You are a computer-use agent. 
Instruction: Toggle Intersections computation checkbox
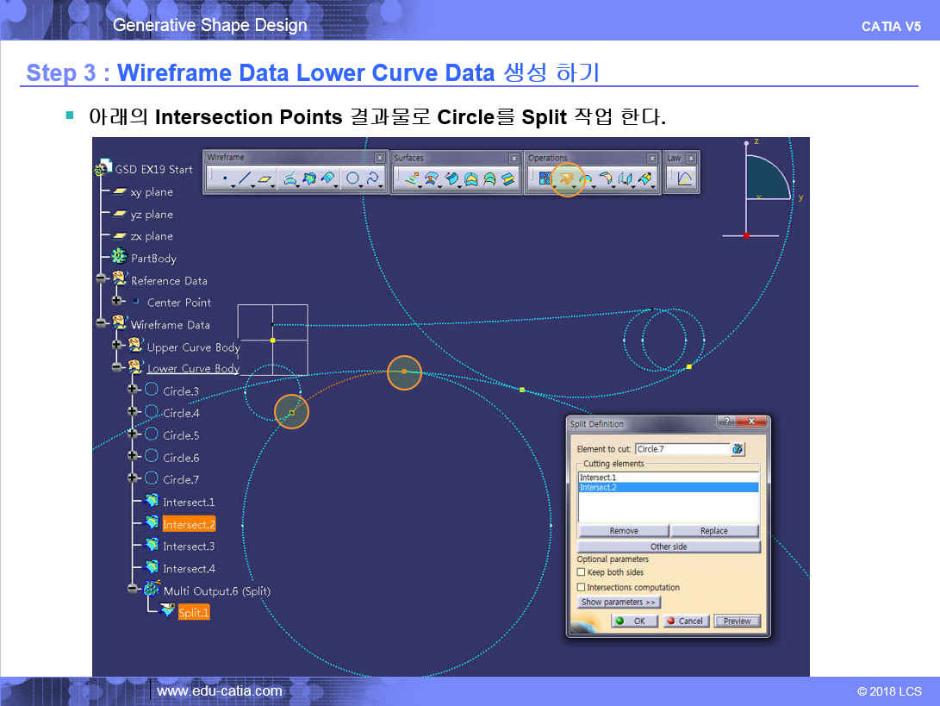coord(582,588)
